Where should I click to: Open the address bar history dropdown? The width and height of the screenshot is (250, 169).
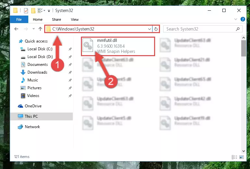click(x=150, y=29)
